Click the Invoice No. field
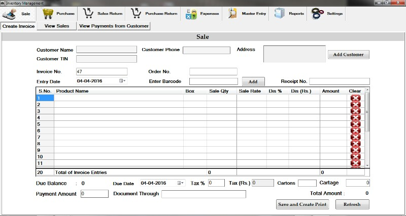The width and height of the screenshot is (406, 216). (x=102, y=71)
